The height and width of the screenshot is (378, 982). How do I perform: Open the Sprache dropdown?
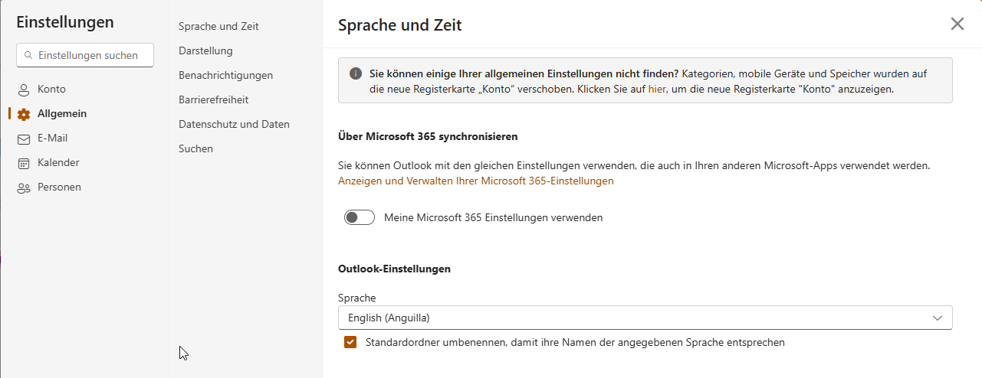[x=644, y=318]
